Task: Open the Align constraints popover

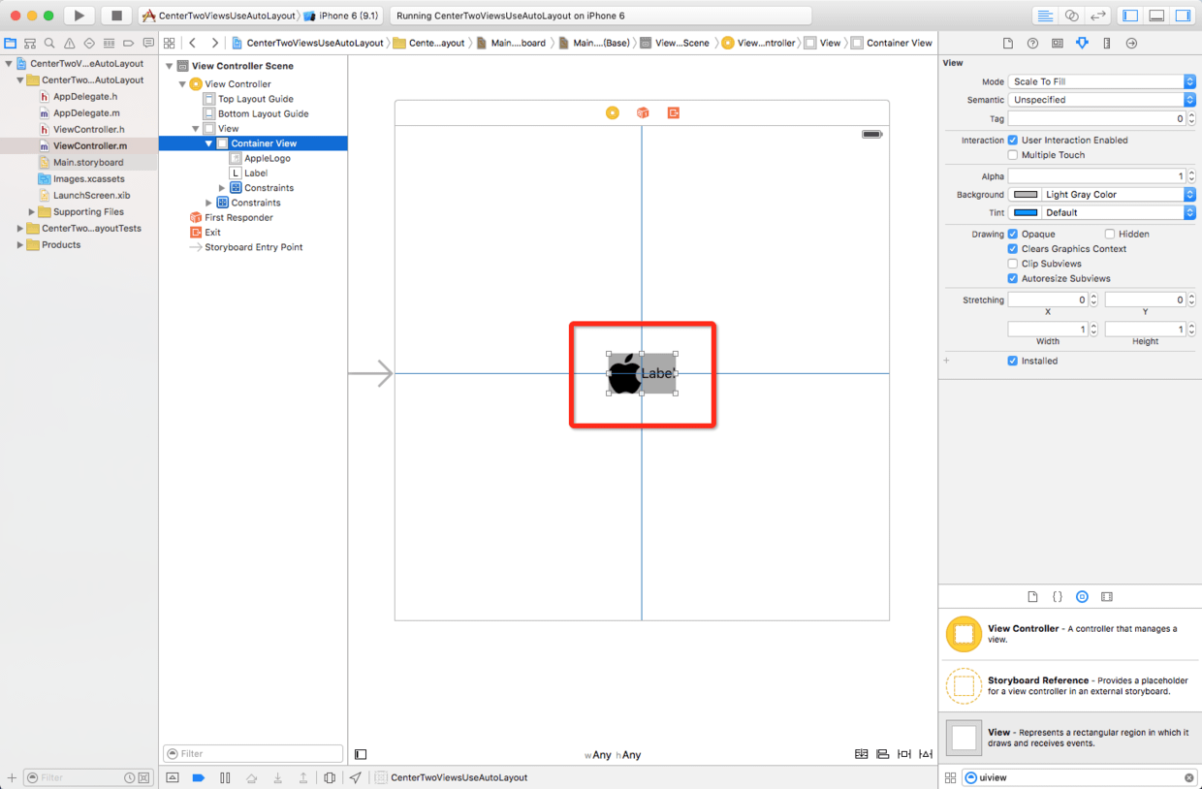Action: point(882,754)
